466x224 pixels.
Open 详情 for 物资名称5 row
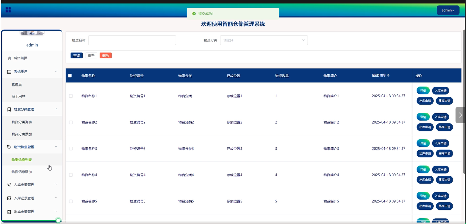pos(423,196)
